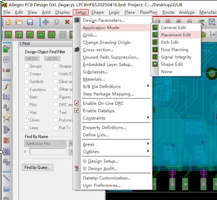217x200 pixels.
Task: Open the Route menu
Action: coord(168,12)
